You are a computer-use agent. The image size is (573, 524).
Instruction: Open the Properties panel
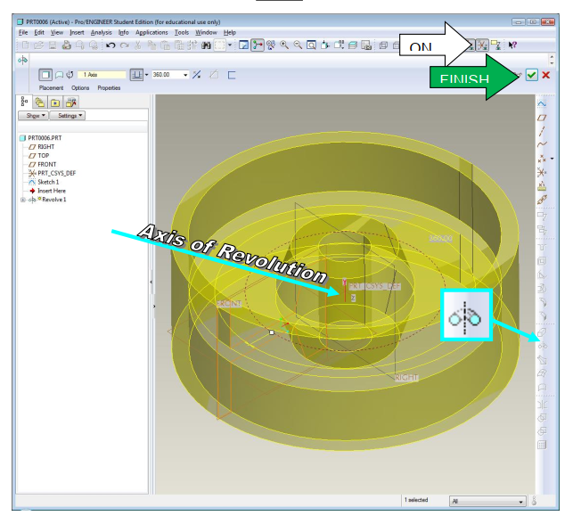109,88
